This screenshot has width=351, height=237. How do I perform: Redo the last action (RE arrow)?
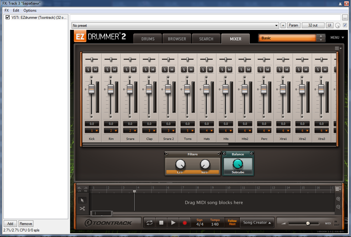86,189
